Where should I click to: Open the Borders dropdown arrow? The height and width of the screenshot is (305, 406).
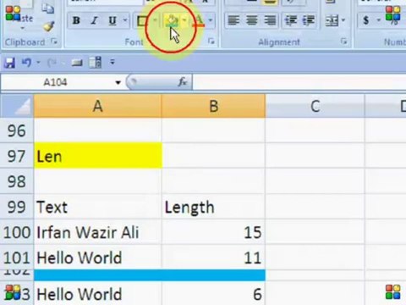click(x=155, y=20)
